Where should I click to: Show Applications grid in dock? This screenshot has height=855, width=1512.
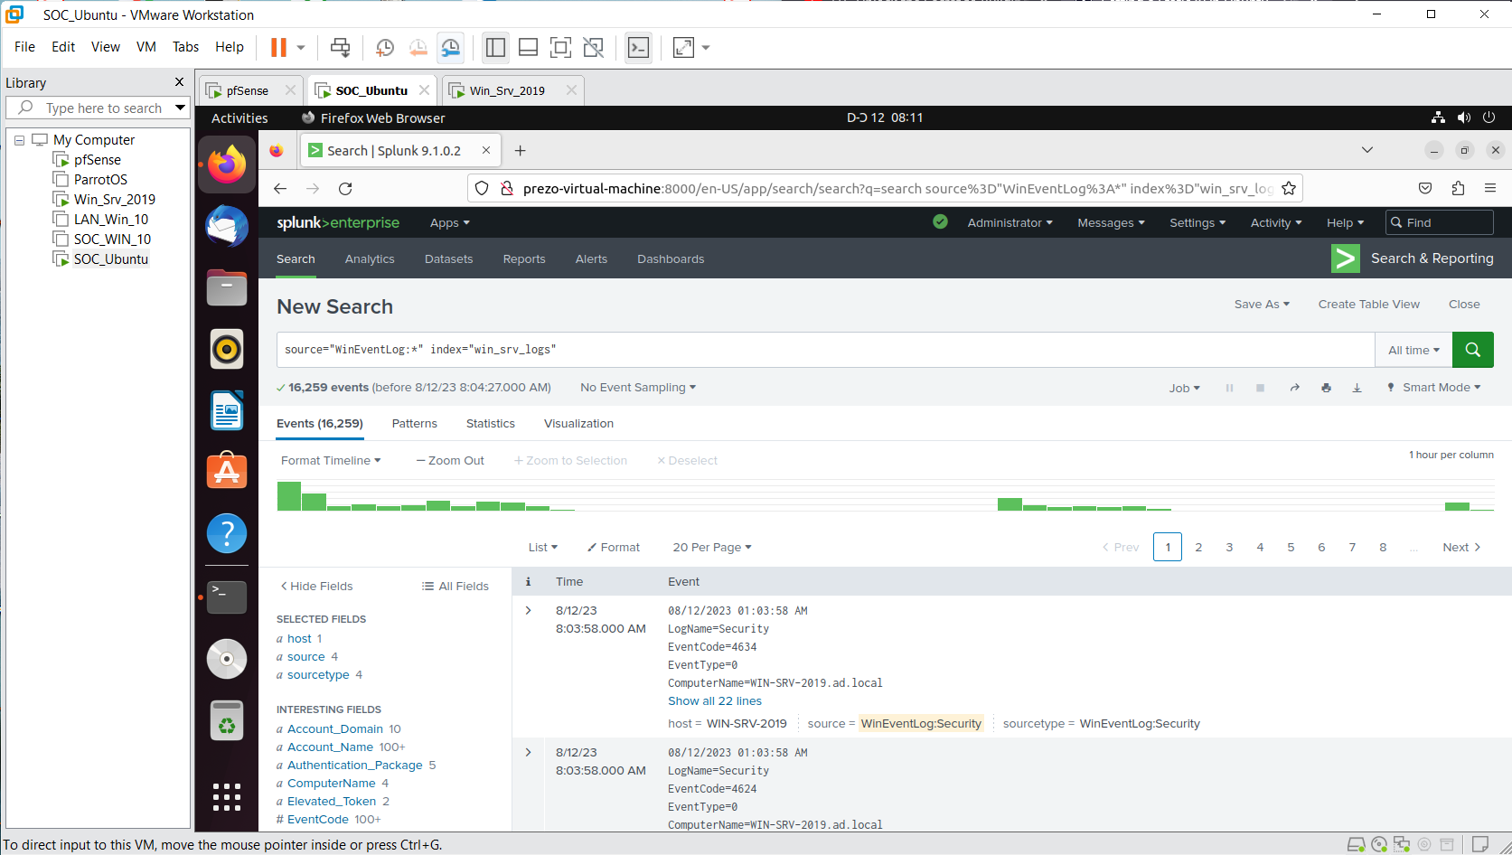[227, 797]
